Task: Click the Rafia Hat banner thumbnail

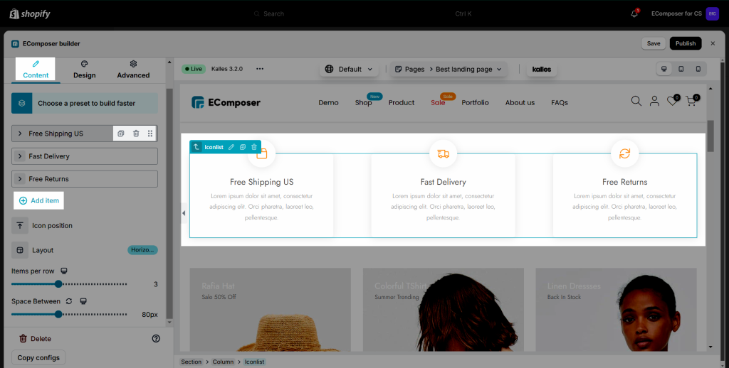Action: (x=270, y=310)
